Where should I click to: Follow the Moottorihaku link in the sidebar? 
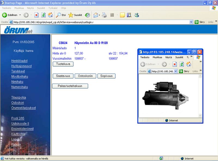click(x=20, y=77)
